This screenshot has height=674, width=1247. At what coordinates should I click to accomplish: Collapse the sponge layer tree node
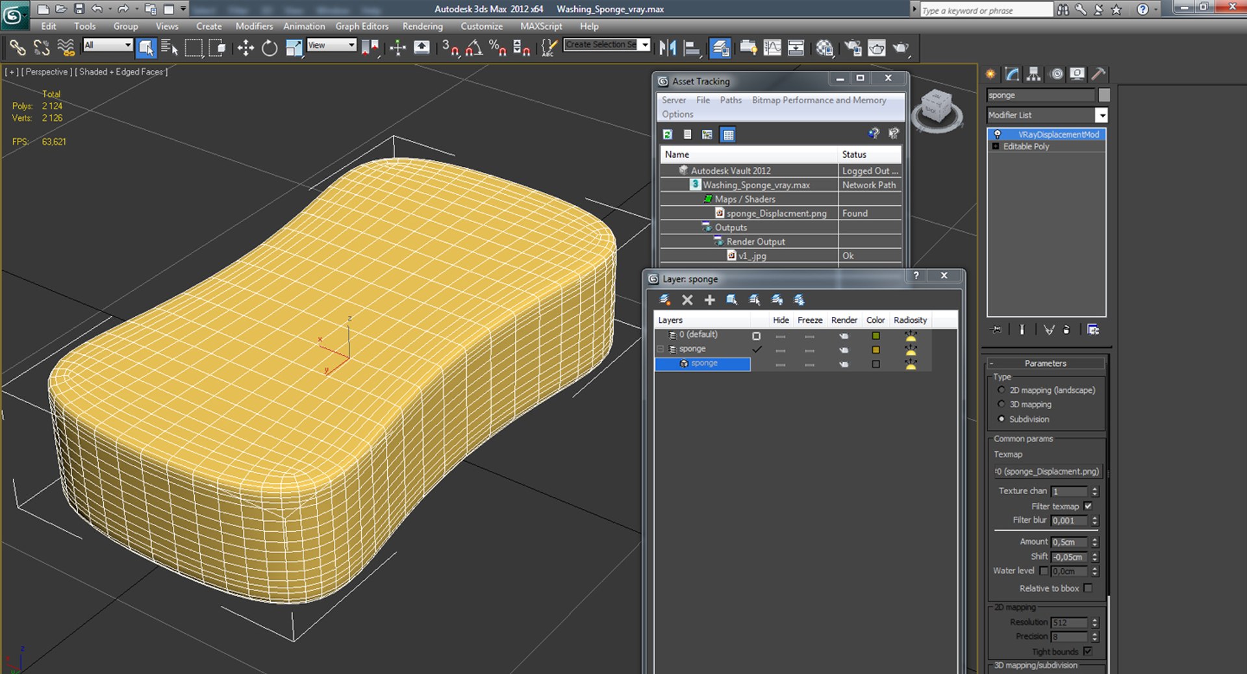(661, 349)
